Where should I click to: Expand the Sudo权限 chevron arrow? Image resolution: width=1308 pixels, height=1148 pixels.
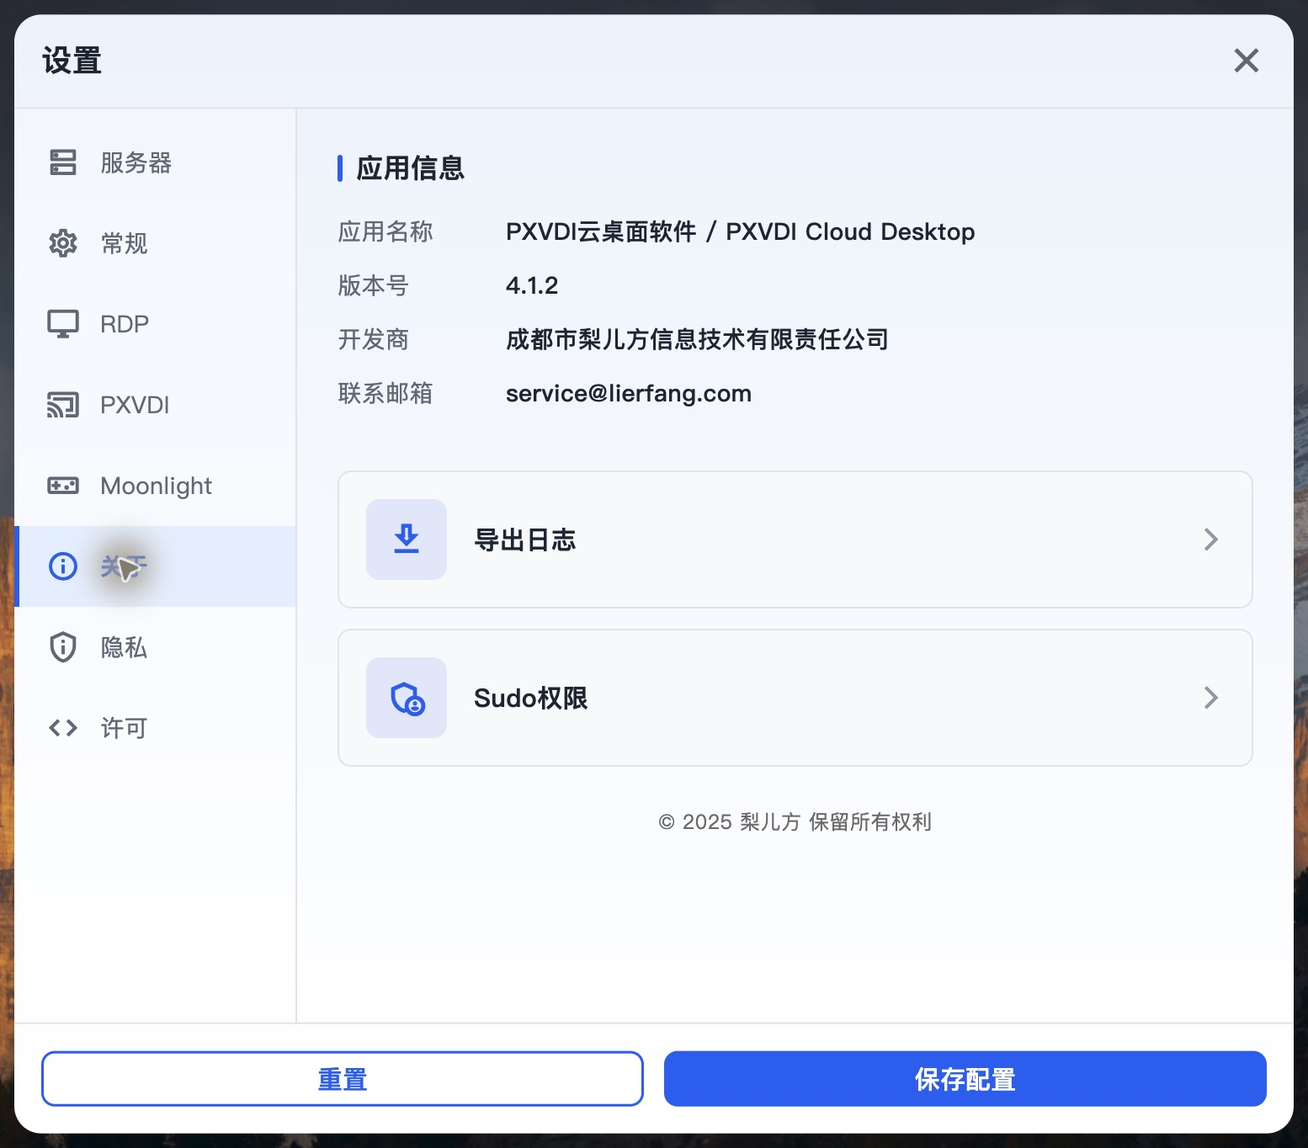pos(1211,698)
